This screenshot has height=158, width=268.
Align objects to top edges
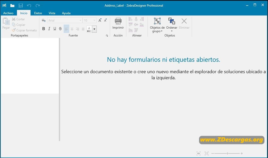pos(130,25)
